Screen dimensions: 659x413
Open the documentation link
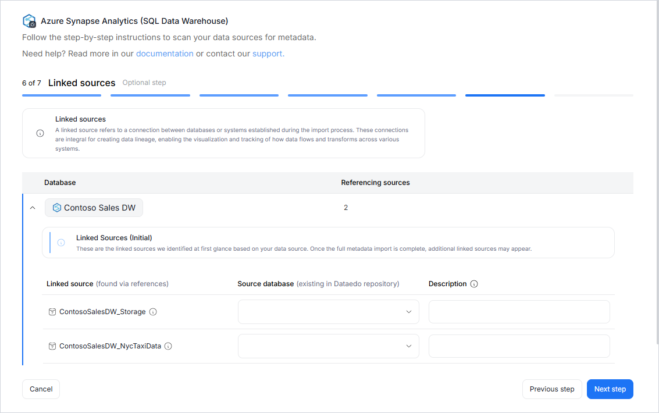(x=165, y=54)
